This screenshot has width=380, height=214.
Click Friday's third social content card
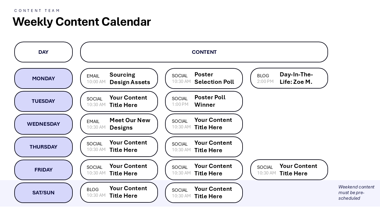coord(289,170)
